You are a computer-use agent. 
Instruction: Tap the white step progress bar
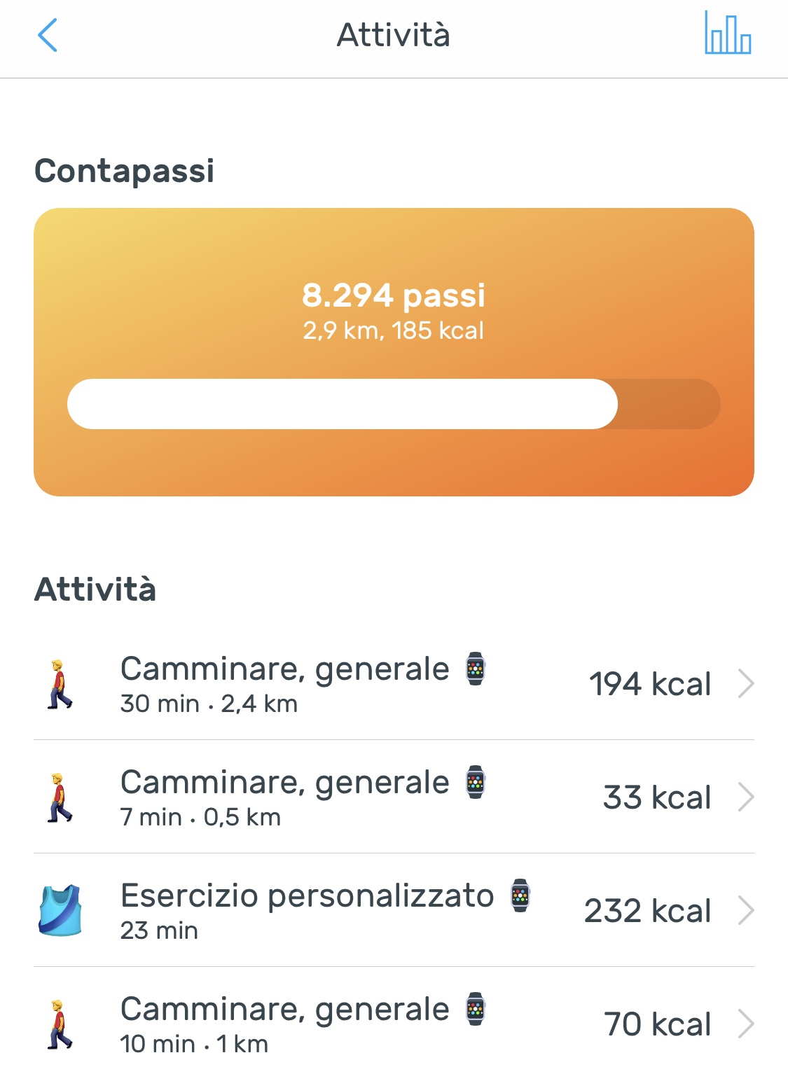point(343,404)
